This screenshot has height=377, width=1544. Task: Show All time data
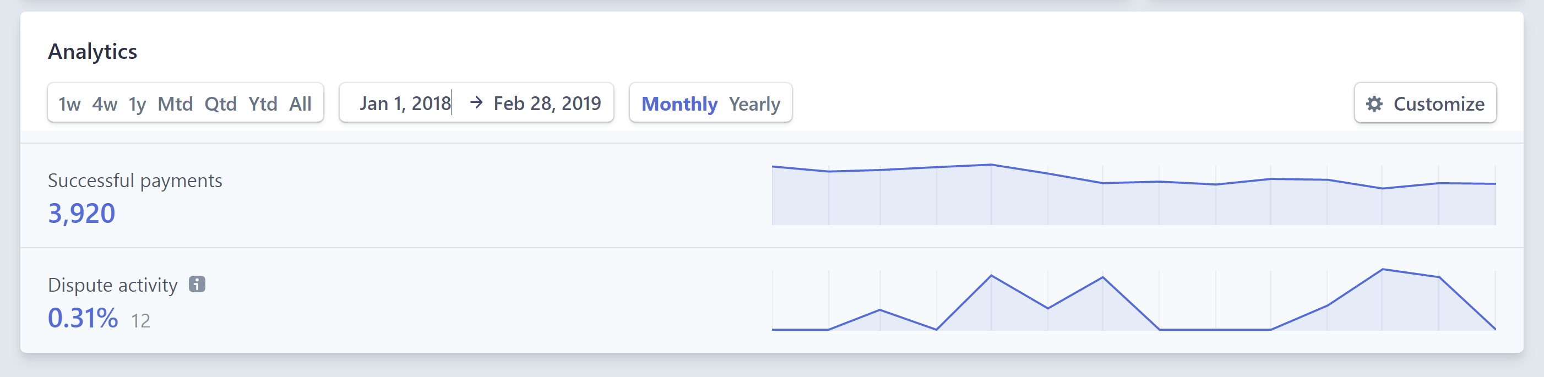point(300,103)
